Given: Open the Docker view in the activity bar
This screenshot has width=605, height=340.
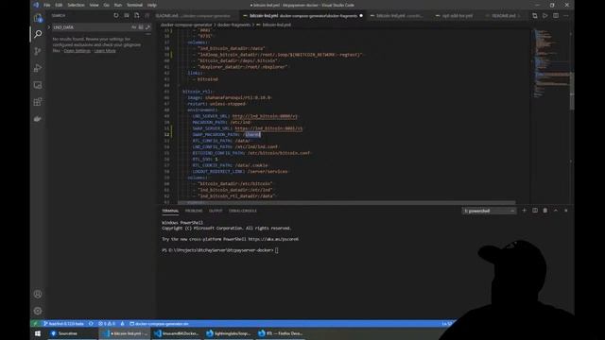Looking at the screenshot, I should point(38,119).
